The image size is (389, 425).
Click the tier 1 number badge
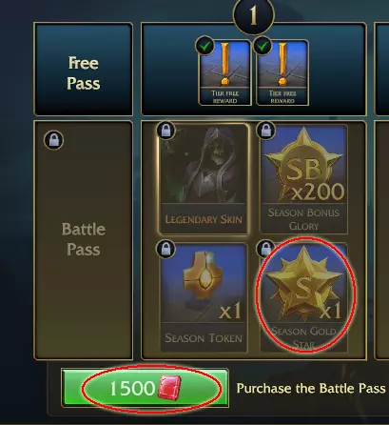[x=253, y=15]
